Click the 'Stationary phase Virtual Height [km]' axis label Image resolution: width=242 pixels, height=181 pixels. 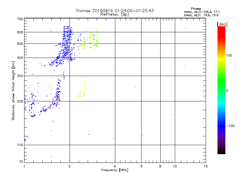coord(13,91)
